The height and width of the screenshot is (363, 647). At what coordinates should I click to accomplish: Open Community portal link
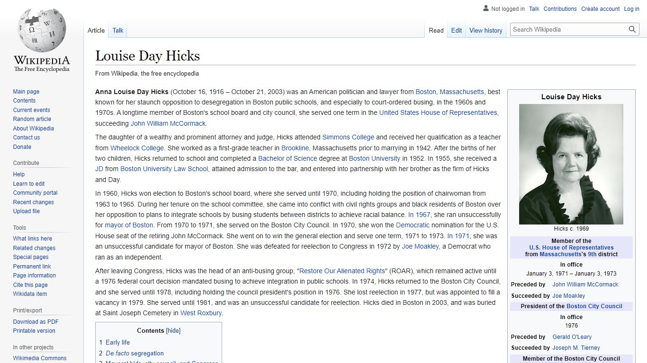coord(35,193)
